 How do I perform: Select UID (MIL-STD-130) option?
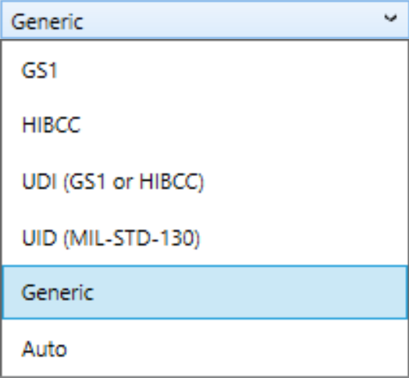point(204,238)
